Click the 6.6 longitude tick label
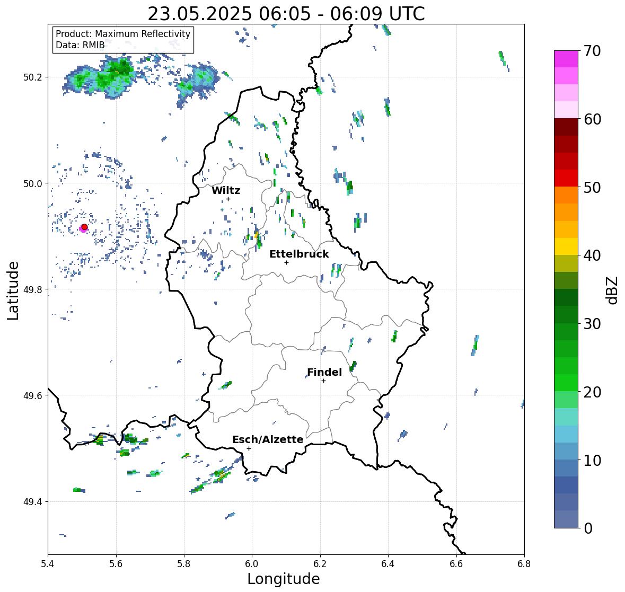The image size is (625, 592). [x=456, y=564]
